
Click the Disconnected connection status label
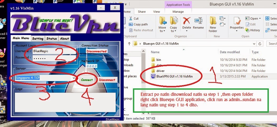click(96, 51)
